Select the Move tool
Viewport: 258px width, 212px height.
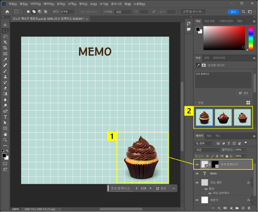tap(5, 25)
